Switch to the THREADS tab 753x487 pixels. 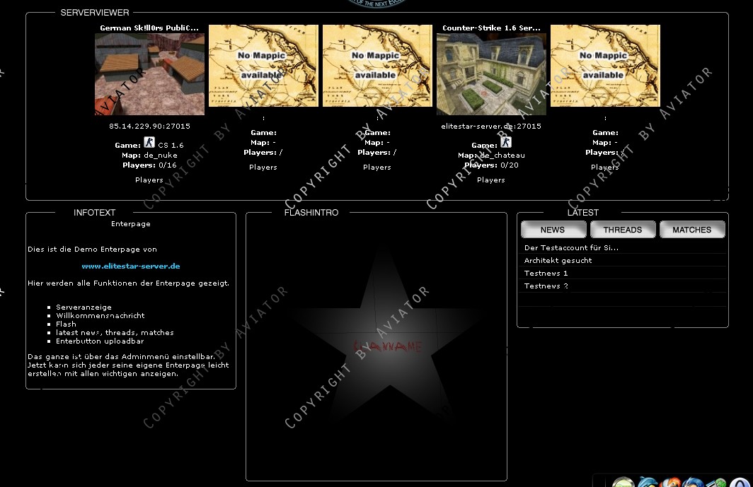tap(622, 230)
